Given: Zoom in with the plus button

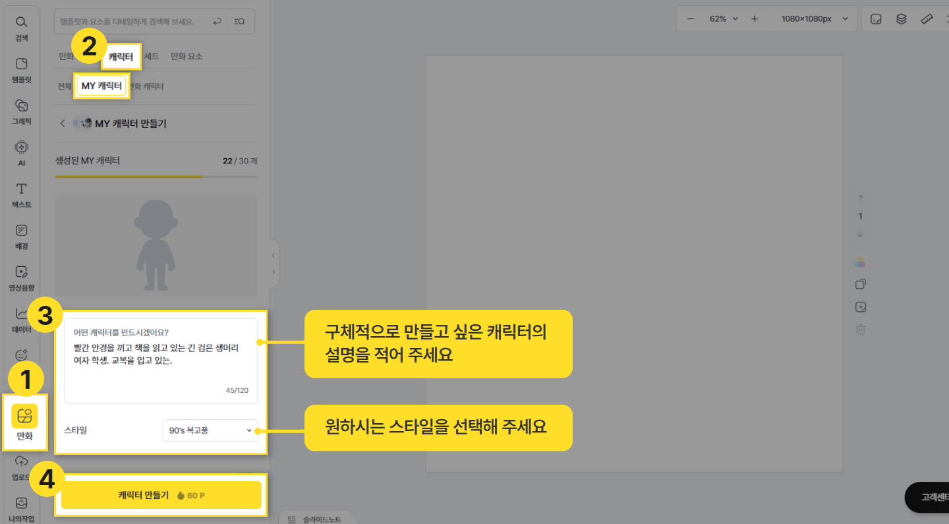Looking at the screenshot, I should click(x=755, y=18).
